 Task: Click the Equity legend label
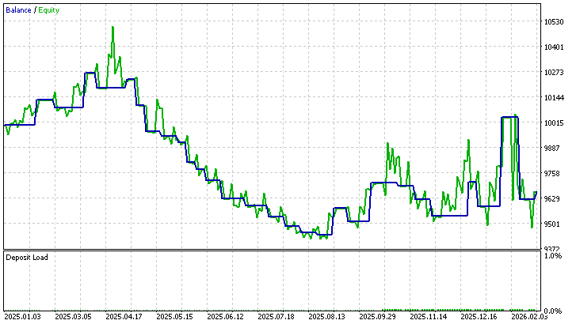tap(49, 10)
